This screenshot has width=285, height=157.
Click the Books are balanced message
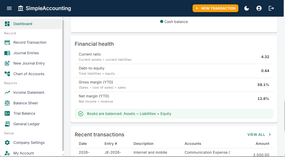pyautogui.click(x=129, y=114)
